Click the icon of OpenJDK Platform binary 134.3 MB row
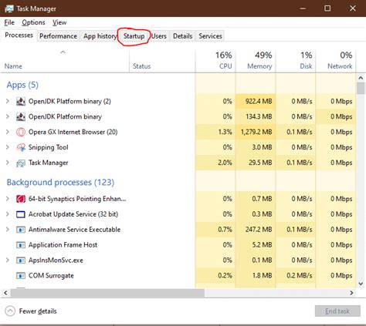The width and height of the screenshot is (366, 326). tap(21, 117)
